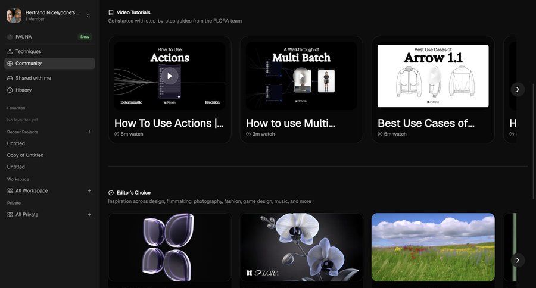Open How To Use Actions tutorial title
The height and width of the screenshot is (288, 536).
click(x=169, y=123)
